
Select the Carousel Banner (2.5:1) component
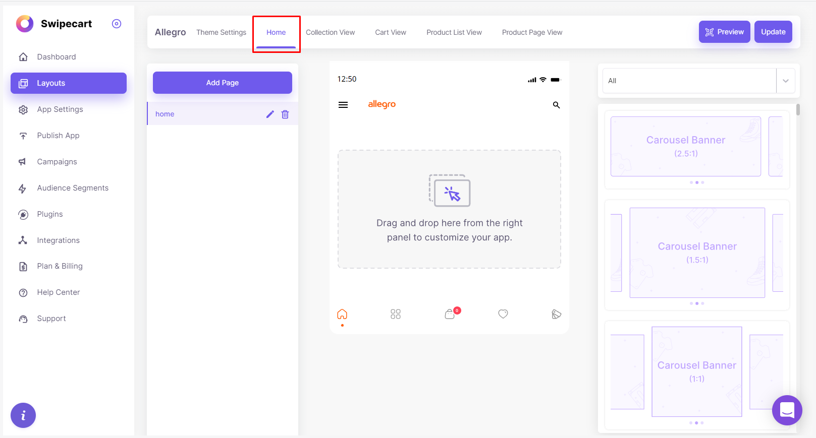point(685,147)
